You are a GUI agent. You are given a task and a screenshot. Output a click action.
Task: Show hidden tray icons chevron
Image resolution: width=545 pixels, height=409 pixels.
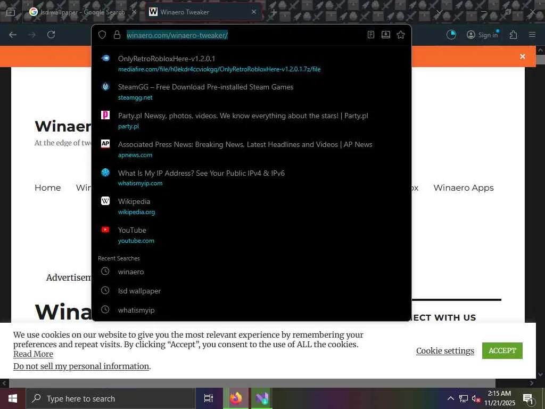tap(450, 398)
